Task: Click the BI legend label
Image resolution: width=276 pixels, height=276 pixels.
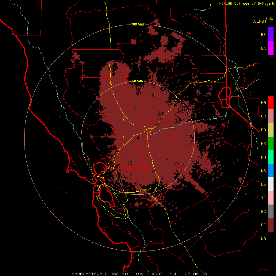Action: point(263,225)
